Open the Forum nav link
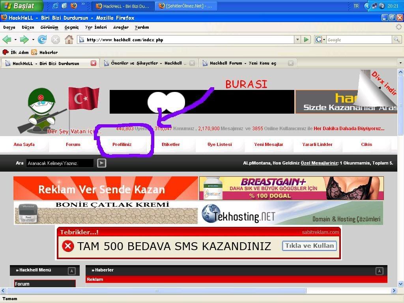The image size is (404, 303). [73, 144]
